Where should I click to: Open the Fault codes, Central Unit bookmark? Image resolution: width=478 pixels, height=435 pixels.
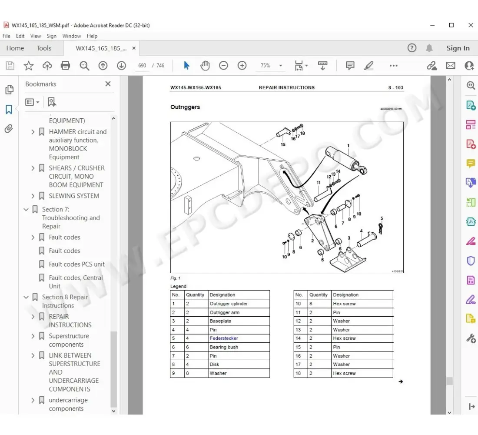click(x=76, y=282)
